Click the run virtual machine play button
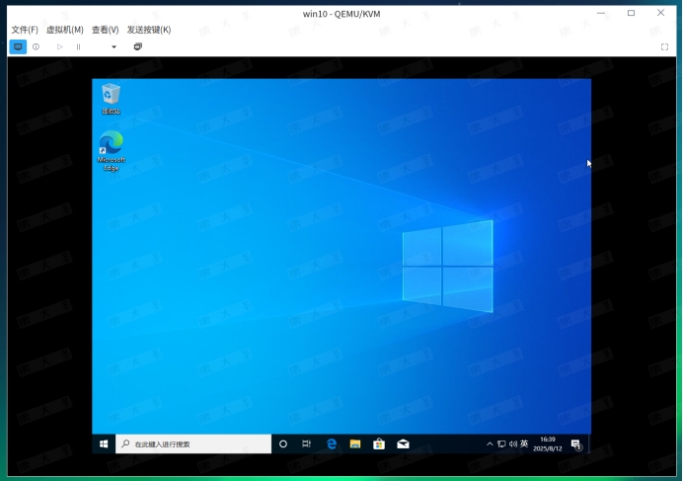Image resolution: width=683 pixels, height=481 pixels. (59, 46)
